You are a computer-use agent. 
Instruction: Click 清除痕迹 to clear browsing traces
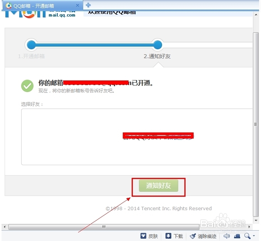pos(203,236)
